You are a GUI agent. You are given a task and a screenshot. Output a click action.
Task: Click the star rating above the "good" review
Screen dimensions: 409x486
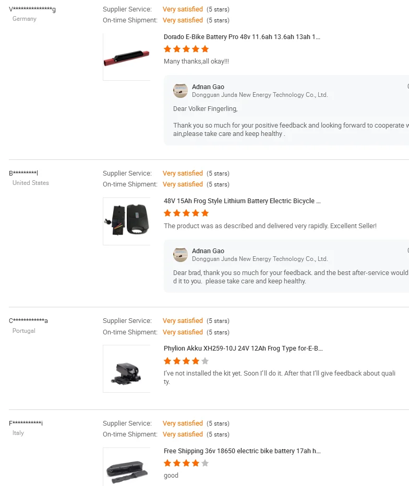coord(186,463)
